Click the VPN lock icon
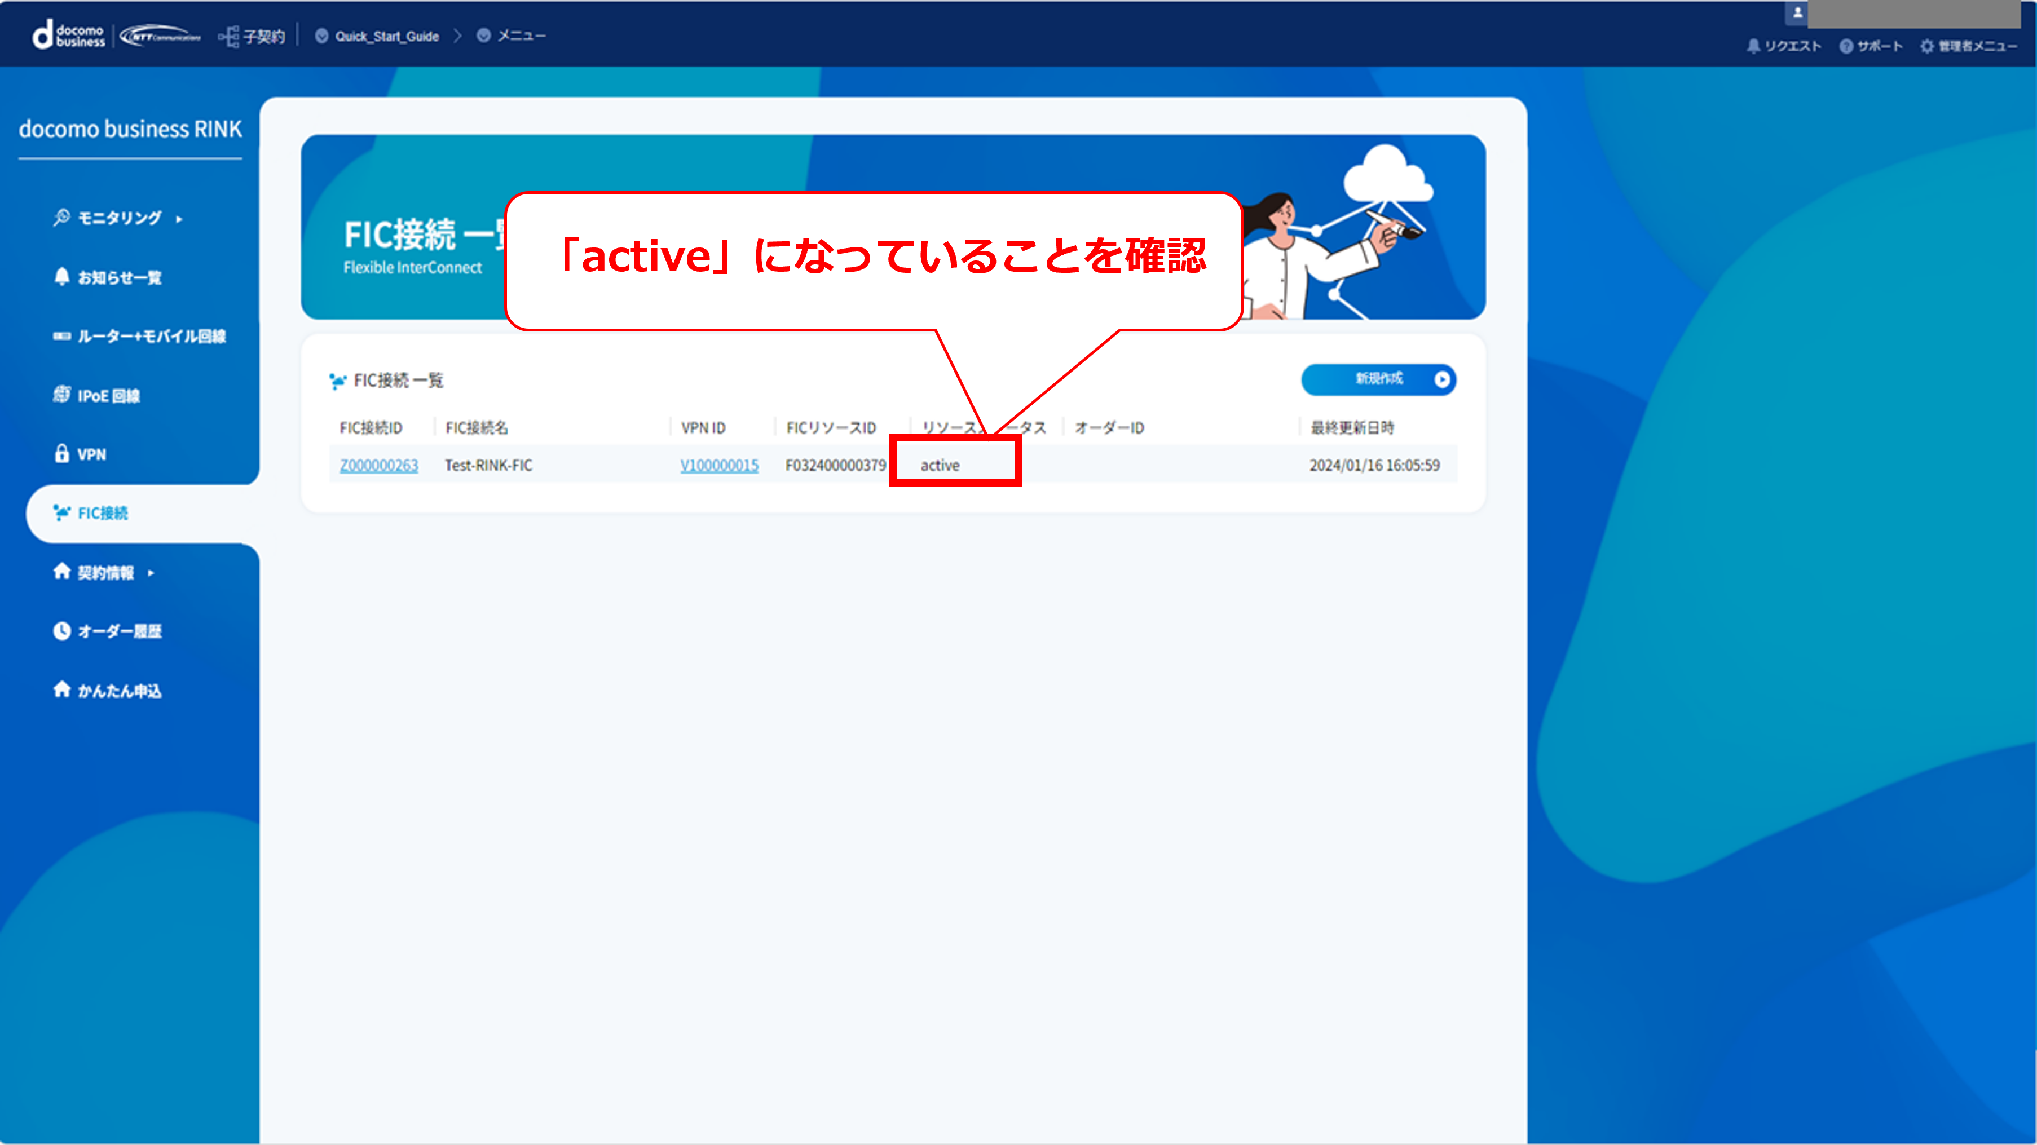The image size is (2037, 1145). click(x=61, y=453)
